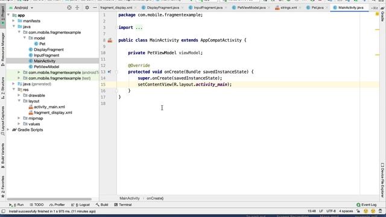Hide the project panel with minus icon
The height and width of the screenshot is (217, 386).
pyautogui.click(x=95, y=8)
